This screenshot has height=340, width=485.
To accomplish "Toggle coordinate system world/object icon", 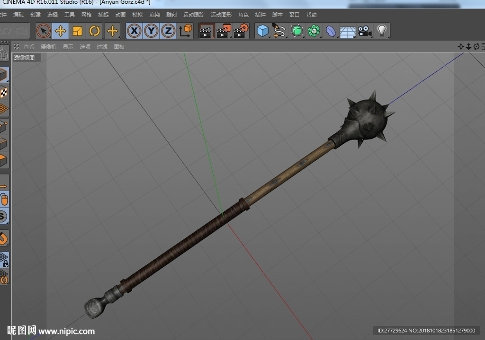I will point(185,31).
